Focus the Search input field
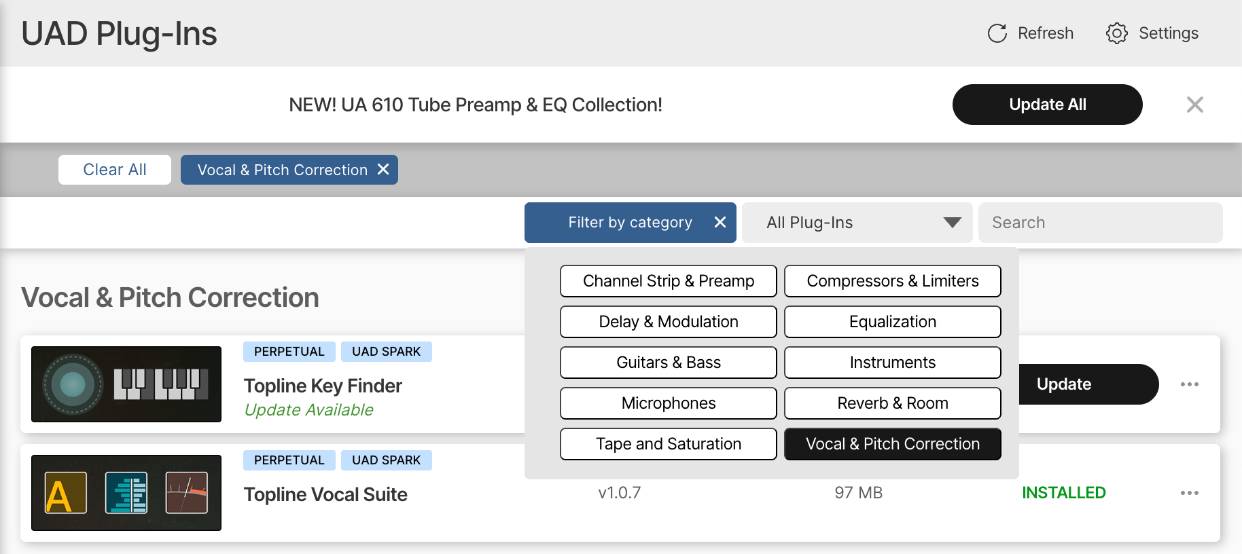The image size is (1242, 554). (x=1100, y=223)
